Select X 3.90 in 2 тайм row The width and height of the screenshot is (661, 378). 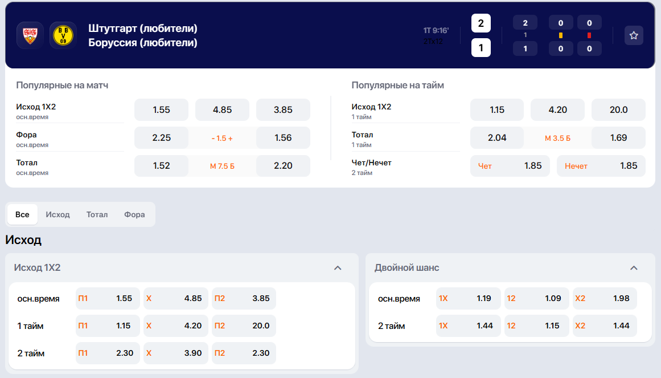click(175, 353)
